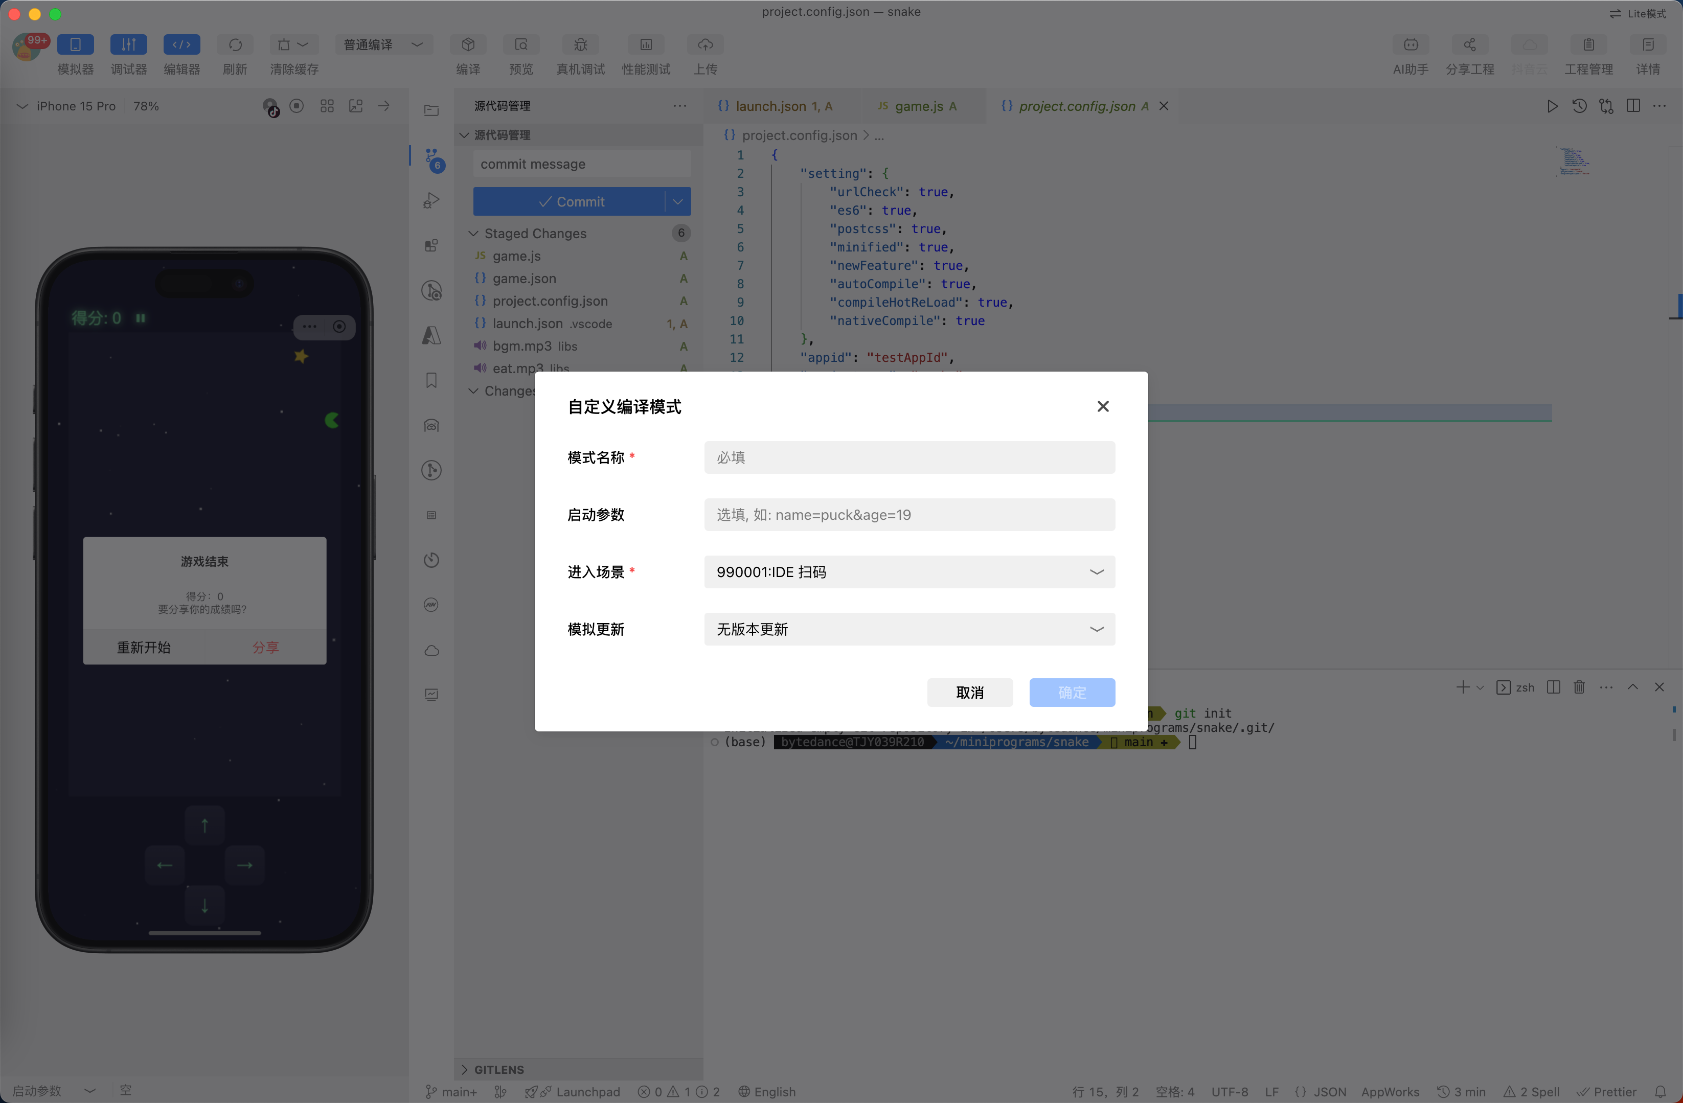Open the run and debug sidebar icon
This screenshot has height=1103, width=1683.
pyautogui.click(x=431, y=201)
